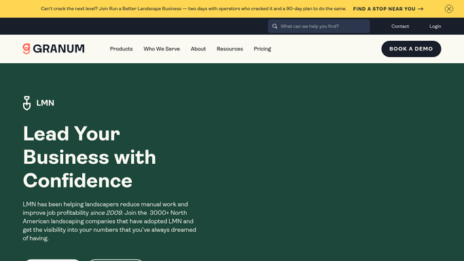This screenshot has height=261, width=464.
Task: Click the Lead Your Business with Confidence heading
Action: click(x=90, y=157)
